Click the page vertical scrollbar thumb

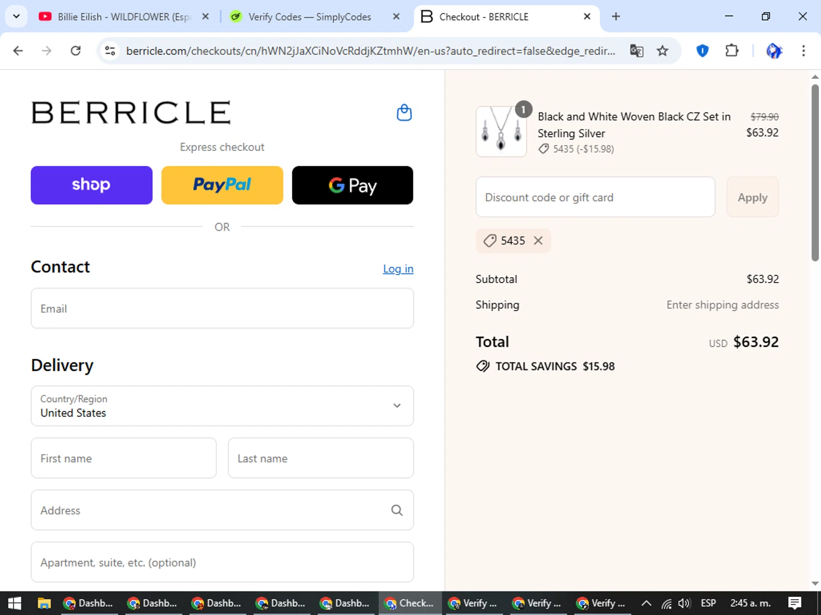click(815, 172)
